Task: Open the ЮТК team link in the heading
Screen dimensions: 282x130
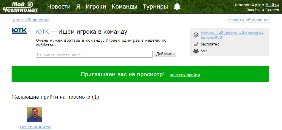Action: point(42,32)
